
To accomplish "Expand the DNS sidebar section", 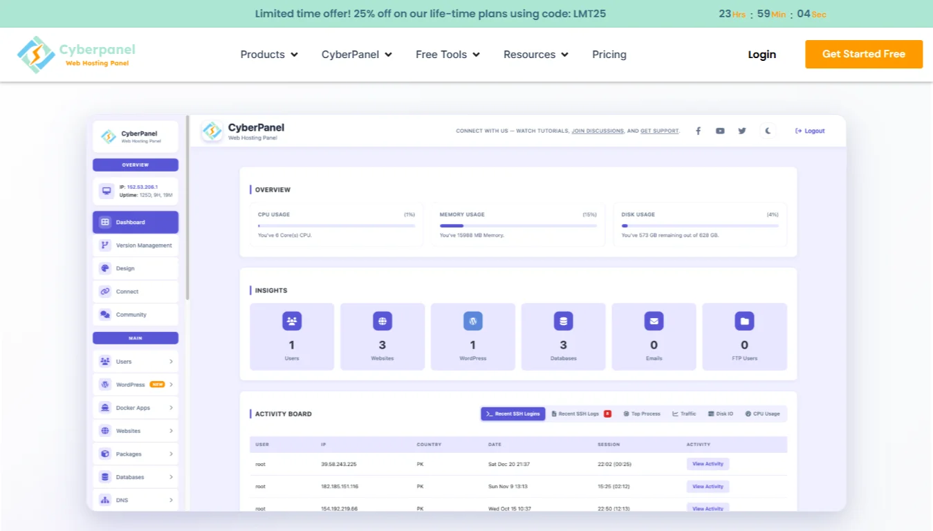I will point(136,500).
